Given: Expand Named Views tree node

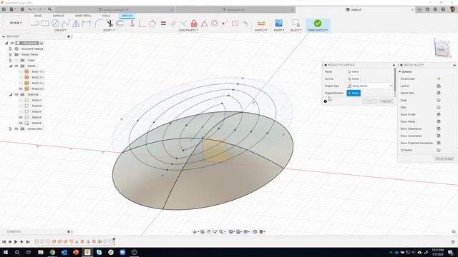Looking at the screenshot, I should tap(11, 54).
